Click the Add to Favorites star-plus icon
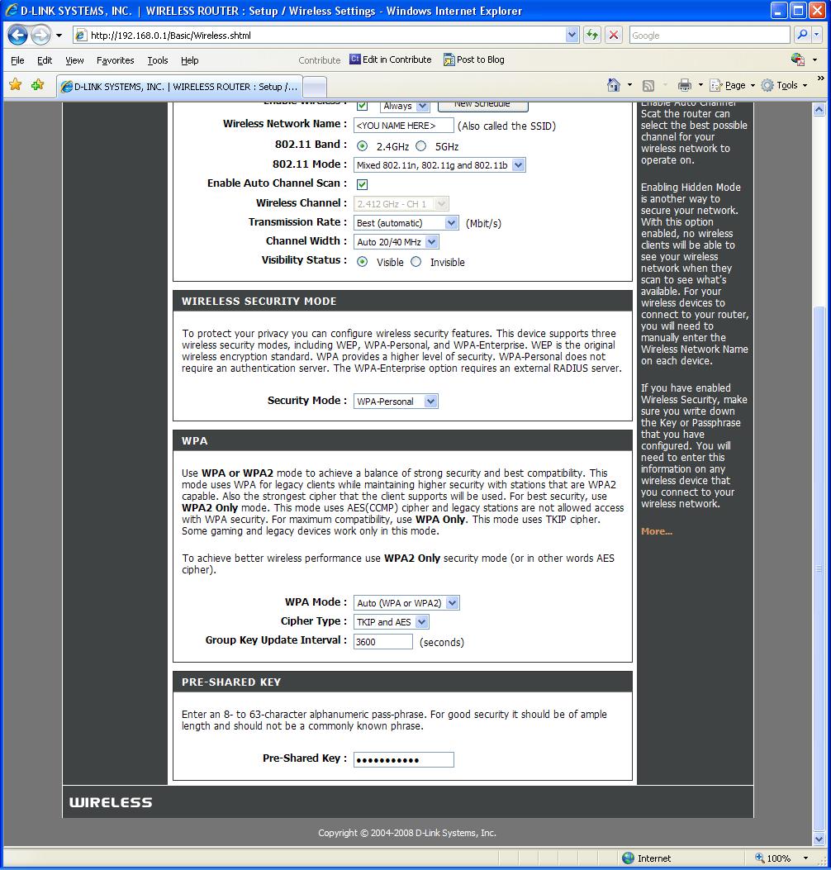Image resolution: width=831 pixels, height=870 pixels. [38, 85]
